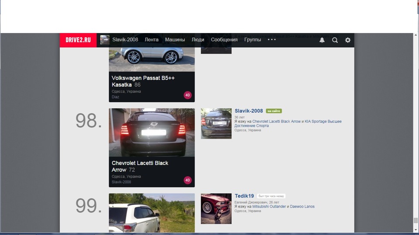Open Chevrolet Lacetti Black Arrow link in profile text

click(277, 121)
